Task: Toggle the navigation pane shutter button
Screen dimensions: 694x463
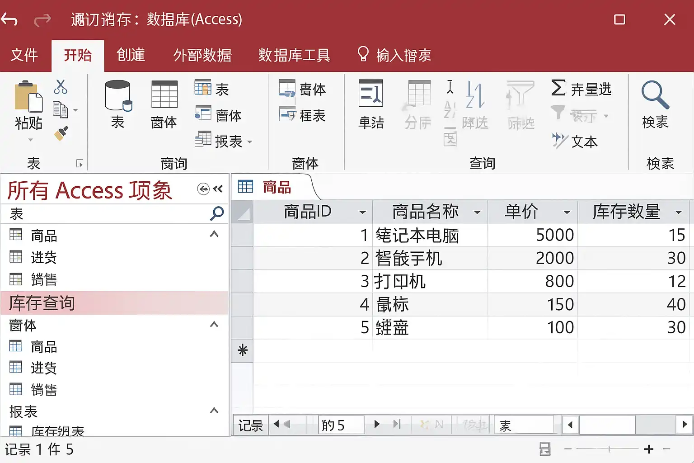Action: click(x=218, y=189)
